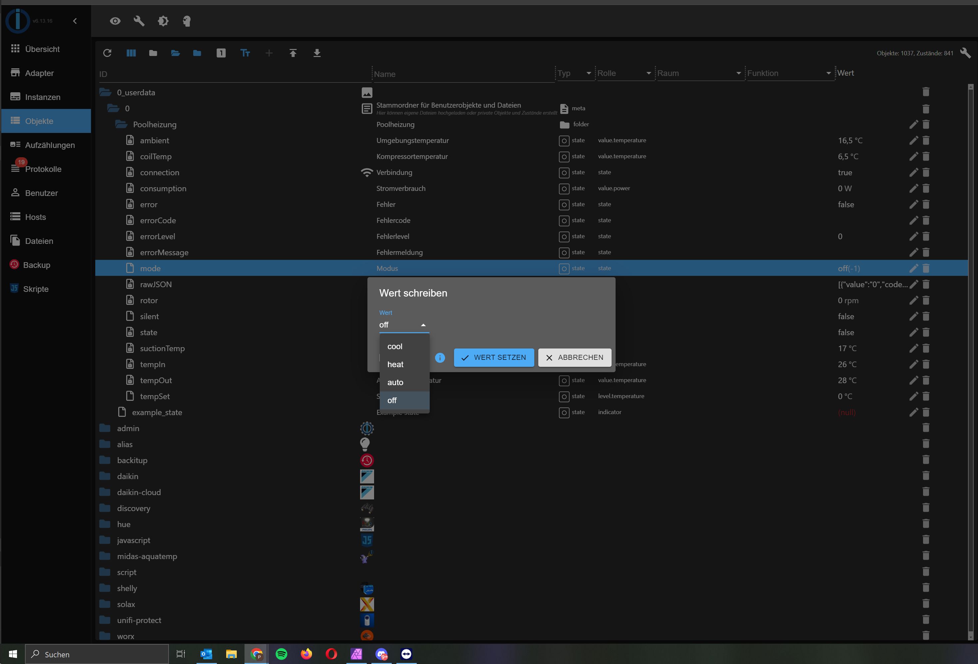Open the wrench settings icon in top bar
This screenshot has height=664, width=978.
139,21
